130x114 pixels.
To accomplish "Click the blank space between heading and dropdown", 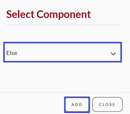I will click(63, 33).
